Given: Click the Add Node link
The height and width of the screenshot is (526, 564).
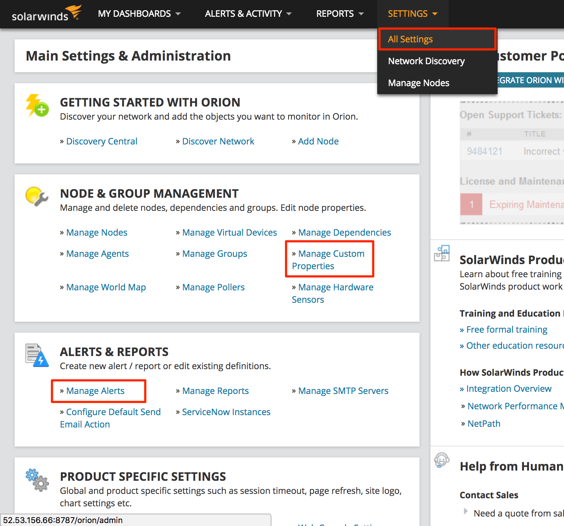Looking at the screenshot, I should pos(318,141).
